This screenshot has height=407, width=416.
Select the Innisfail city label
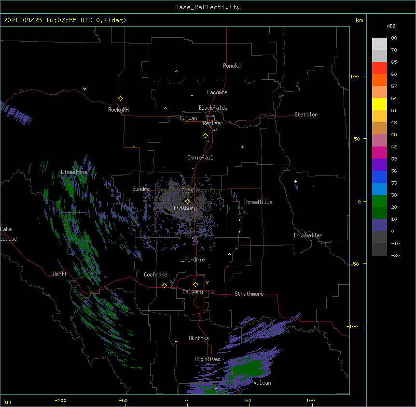(x=200, y=158)
